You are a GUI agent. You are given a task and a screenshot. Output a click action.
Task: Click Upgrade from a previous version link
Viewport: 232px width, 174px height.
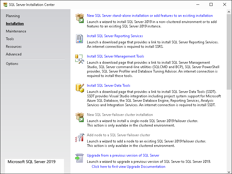[123, 155]
